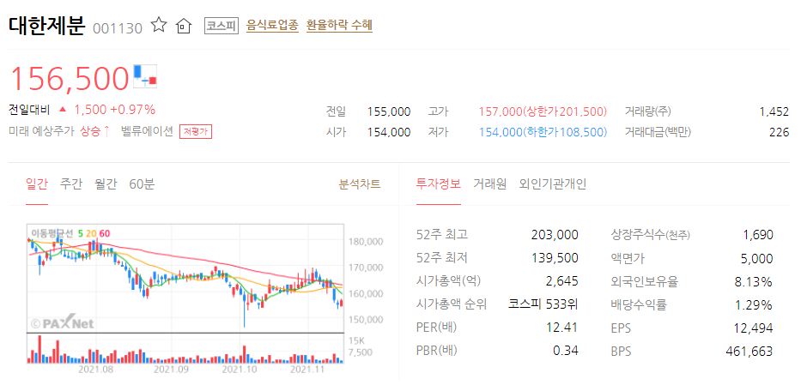Click the 저평가 valuation badge
801x391 pixels.
pos(196,132)
